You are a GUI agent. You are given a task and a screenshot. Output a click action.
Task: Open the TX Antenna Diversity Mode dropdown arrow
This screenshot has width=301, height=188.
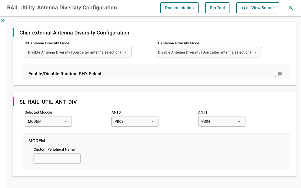(256, 52)
